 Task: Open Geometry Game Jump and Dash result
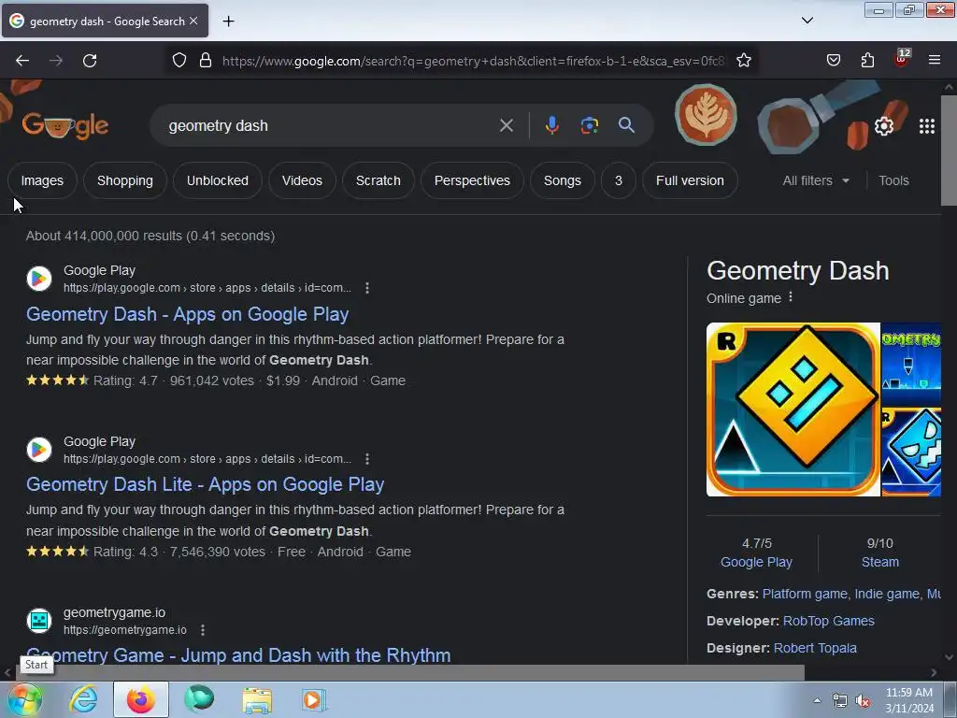pos(238,655)
